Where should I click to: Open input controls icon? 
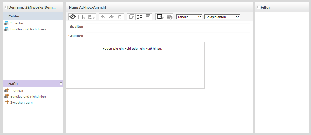point(148,17)
